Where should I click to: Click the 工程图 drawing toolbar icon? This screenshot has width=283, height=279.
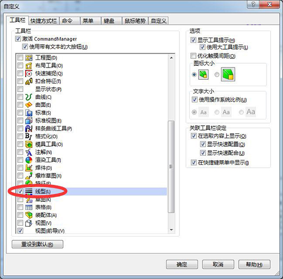pos(29,58)
